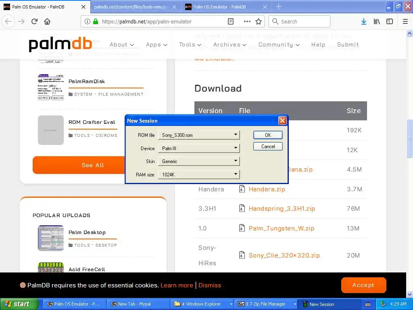The image size is (413, 310).
Task: Click the Windows Start button
Action: click(19, 304)
